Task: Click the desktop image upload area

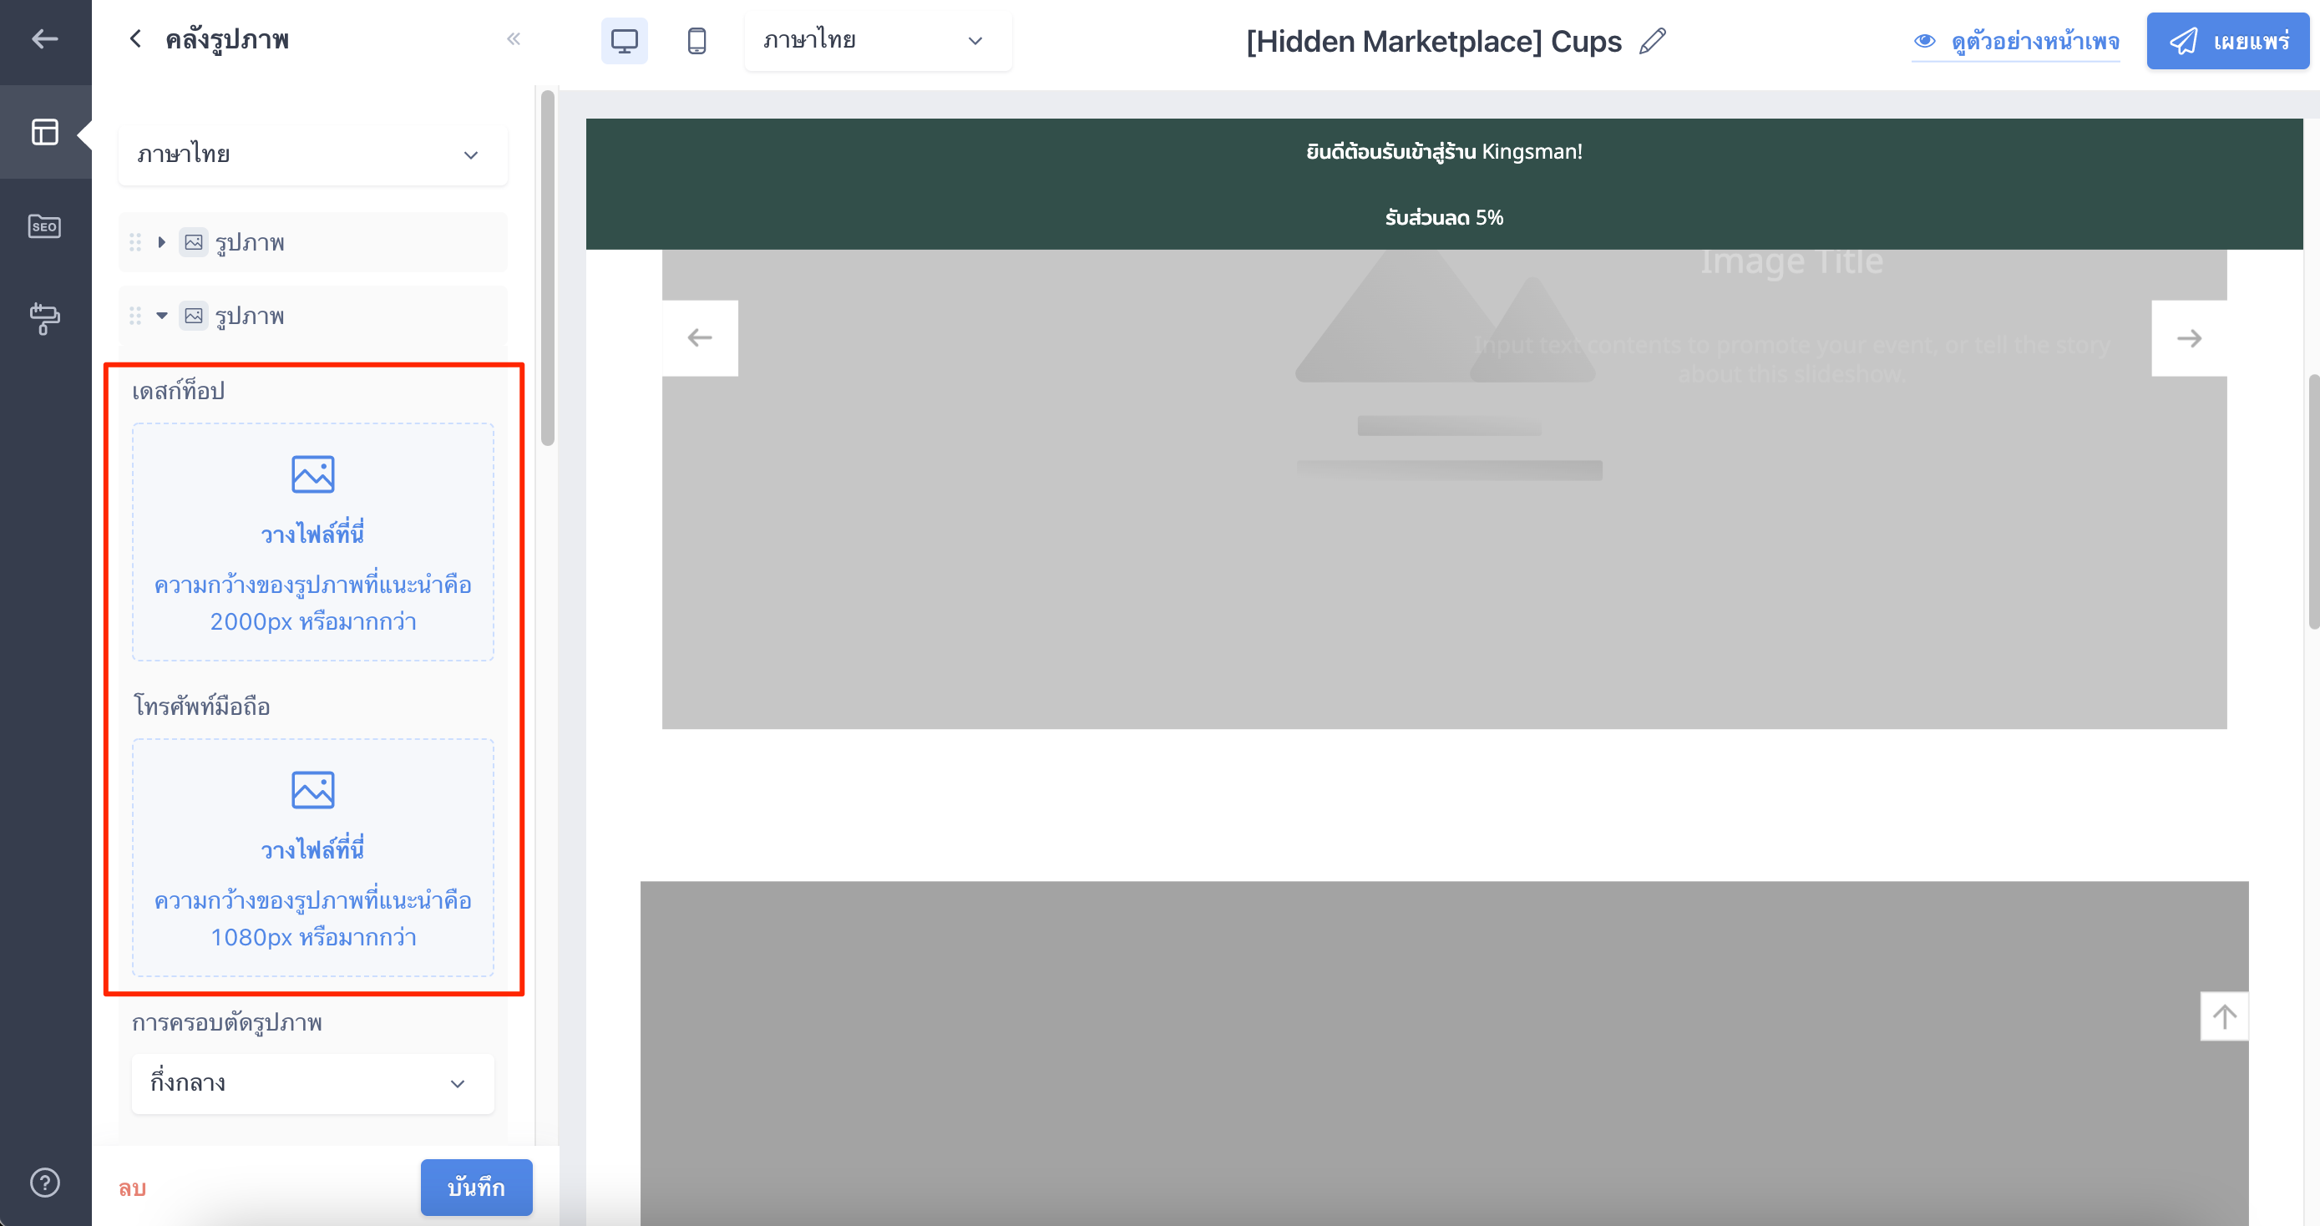Action: point(312,542)
